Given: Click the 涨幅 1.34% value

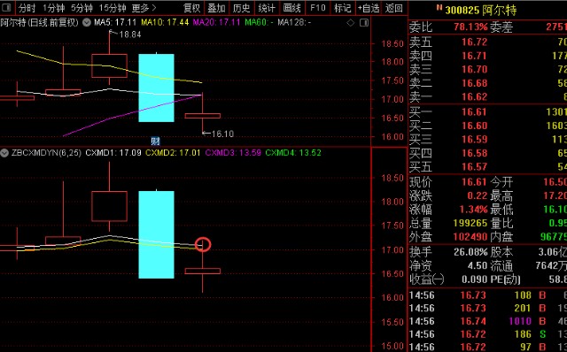Looking at the screenshot, I should pyautogui.click(x=473, y=210).
